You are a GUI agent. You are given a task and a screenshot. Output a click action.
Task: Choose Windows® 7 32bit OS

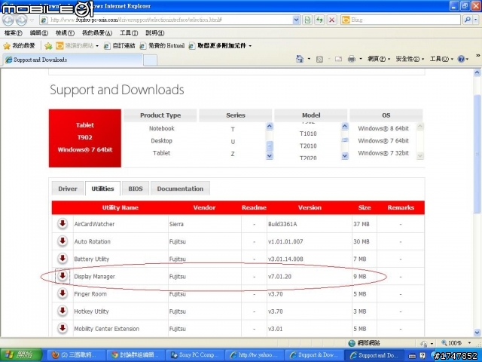[x=383, y=153]
